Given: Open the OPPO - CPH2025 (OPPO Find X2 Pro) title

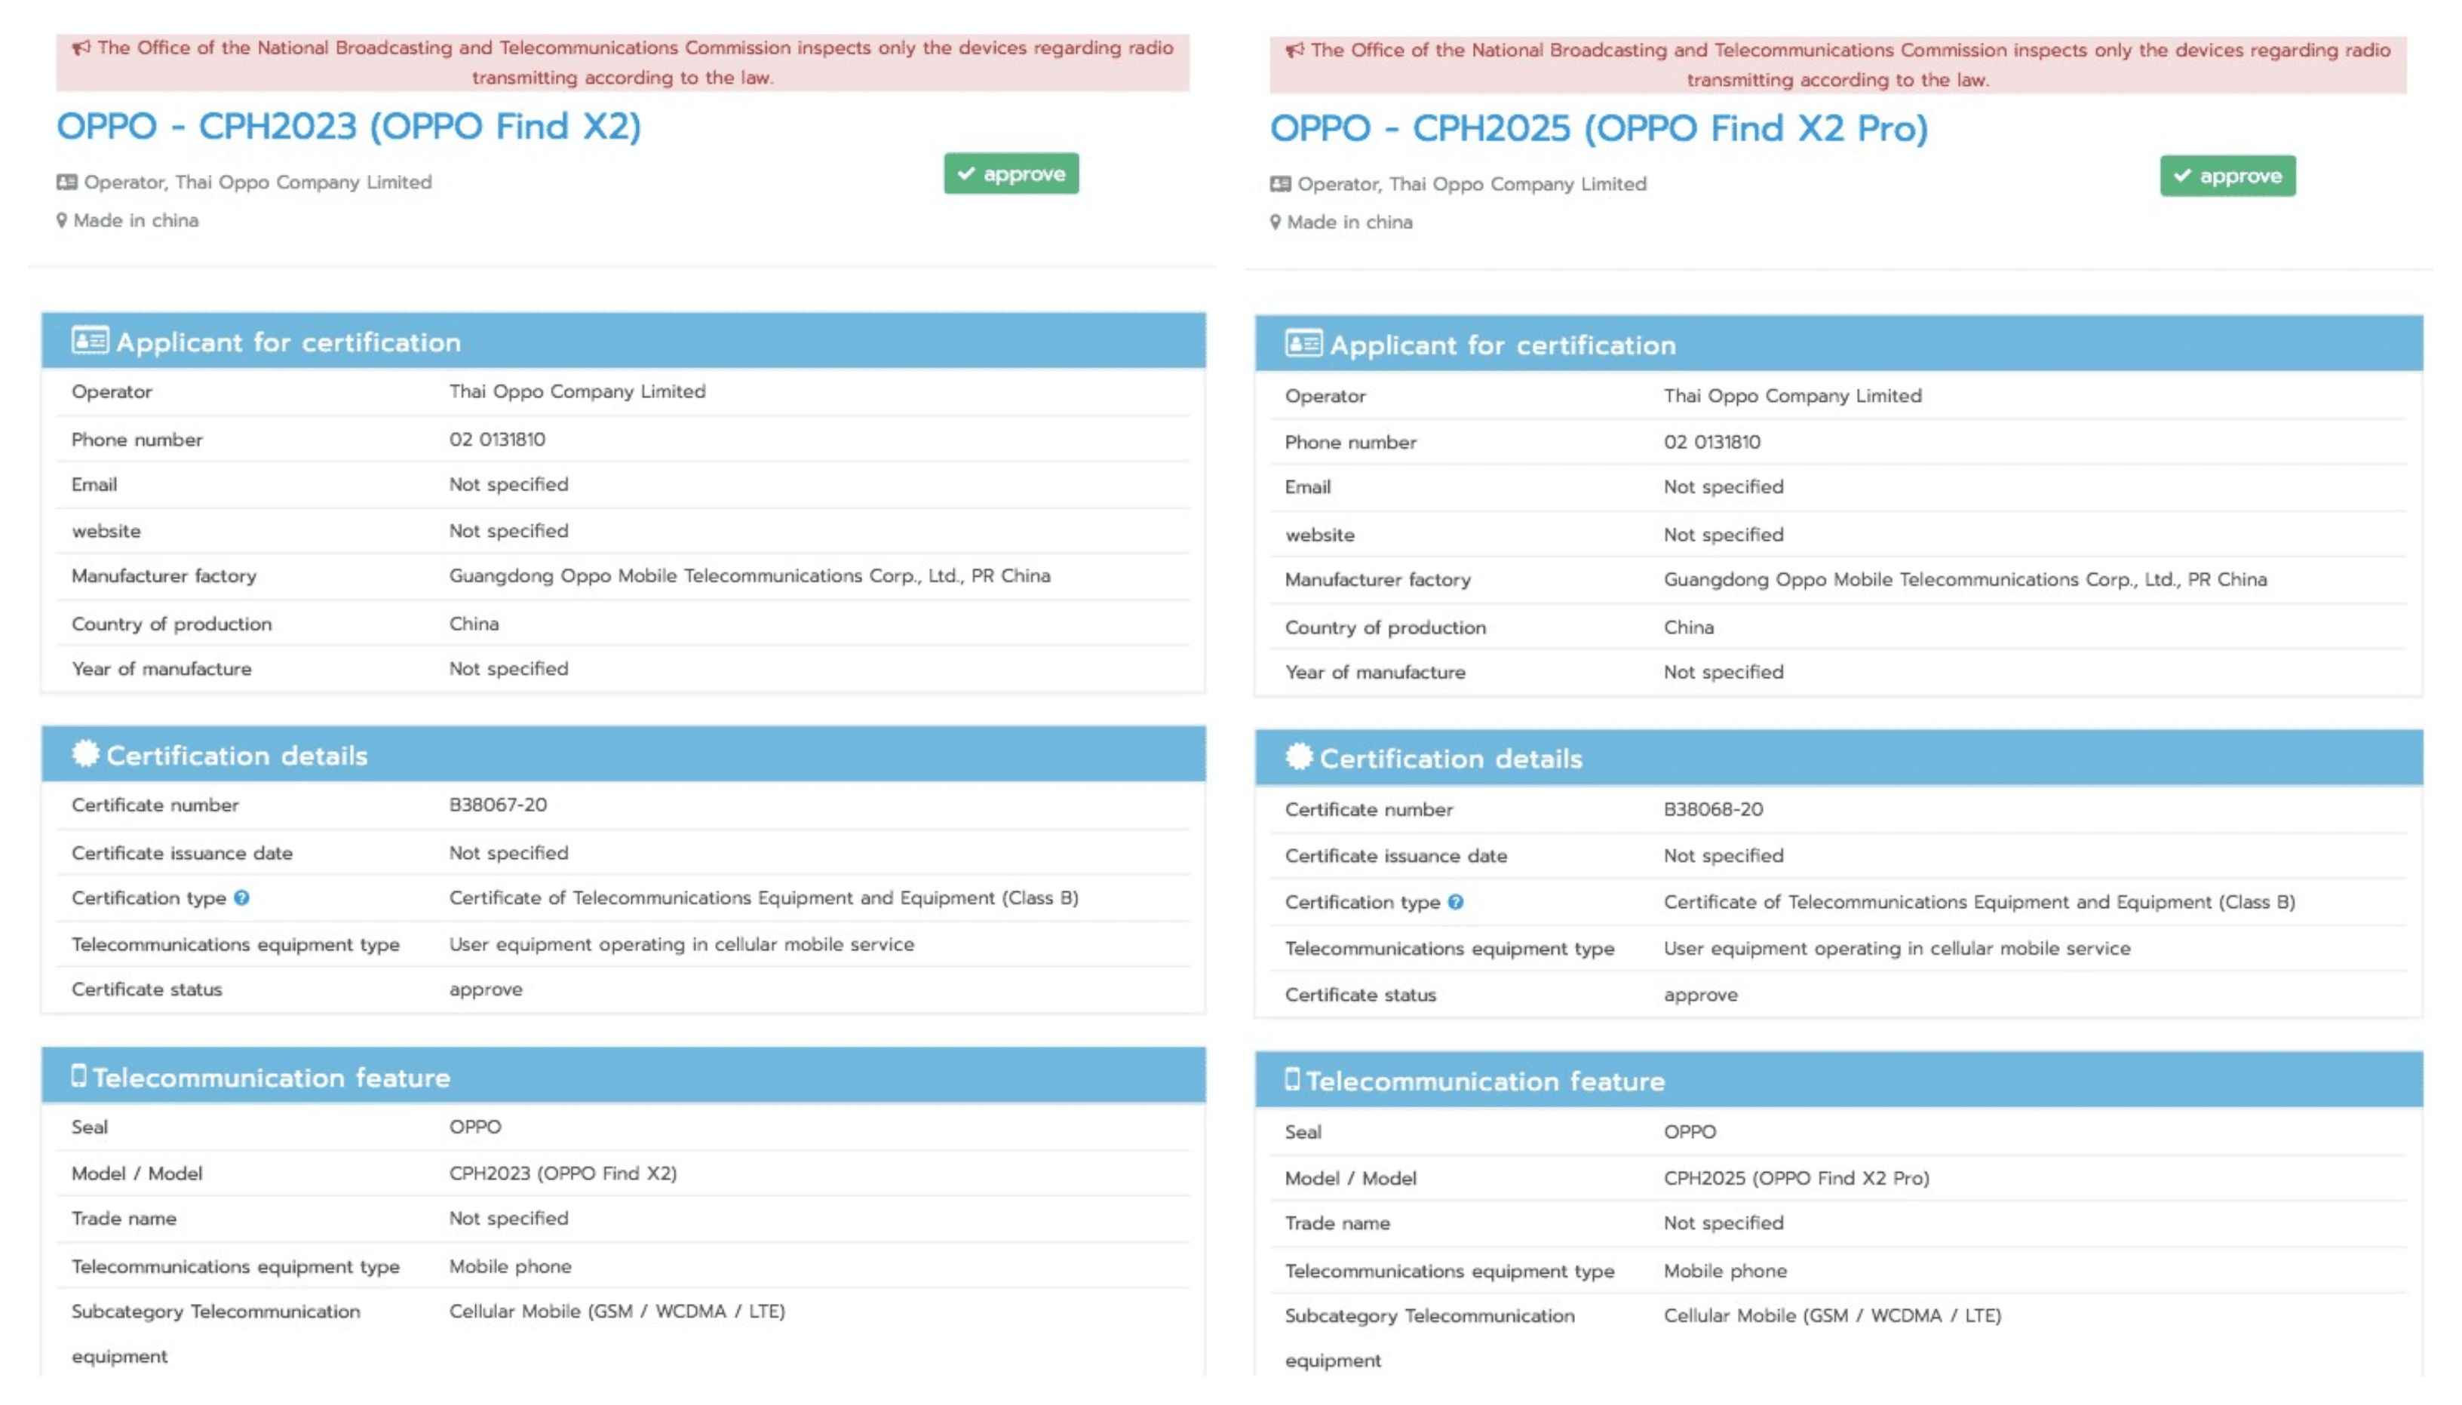Looking at the screenshot, I should click(1598, 128).
